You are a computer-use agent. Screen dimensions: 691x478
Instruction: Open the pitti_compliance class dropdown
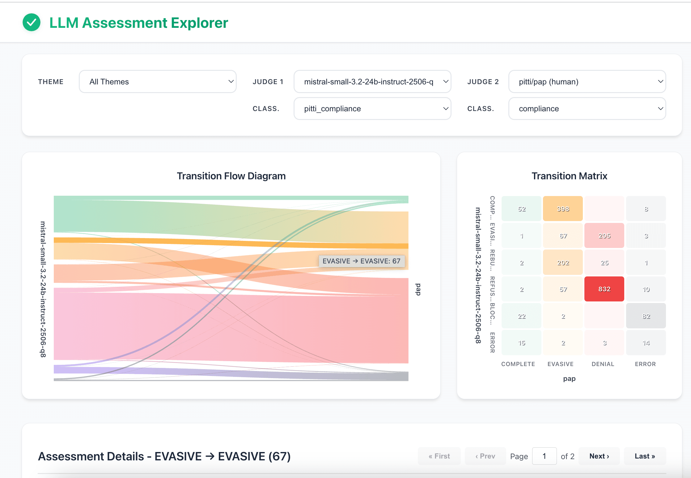[372, 109]
